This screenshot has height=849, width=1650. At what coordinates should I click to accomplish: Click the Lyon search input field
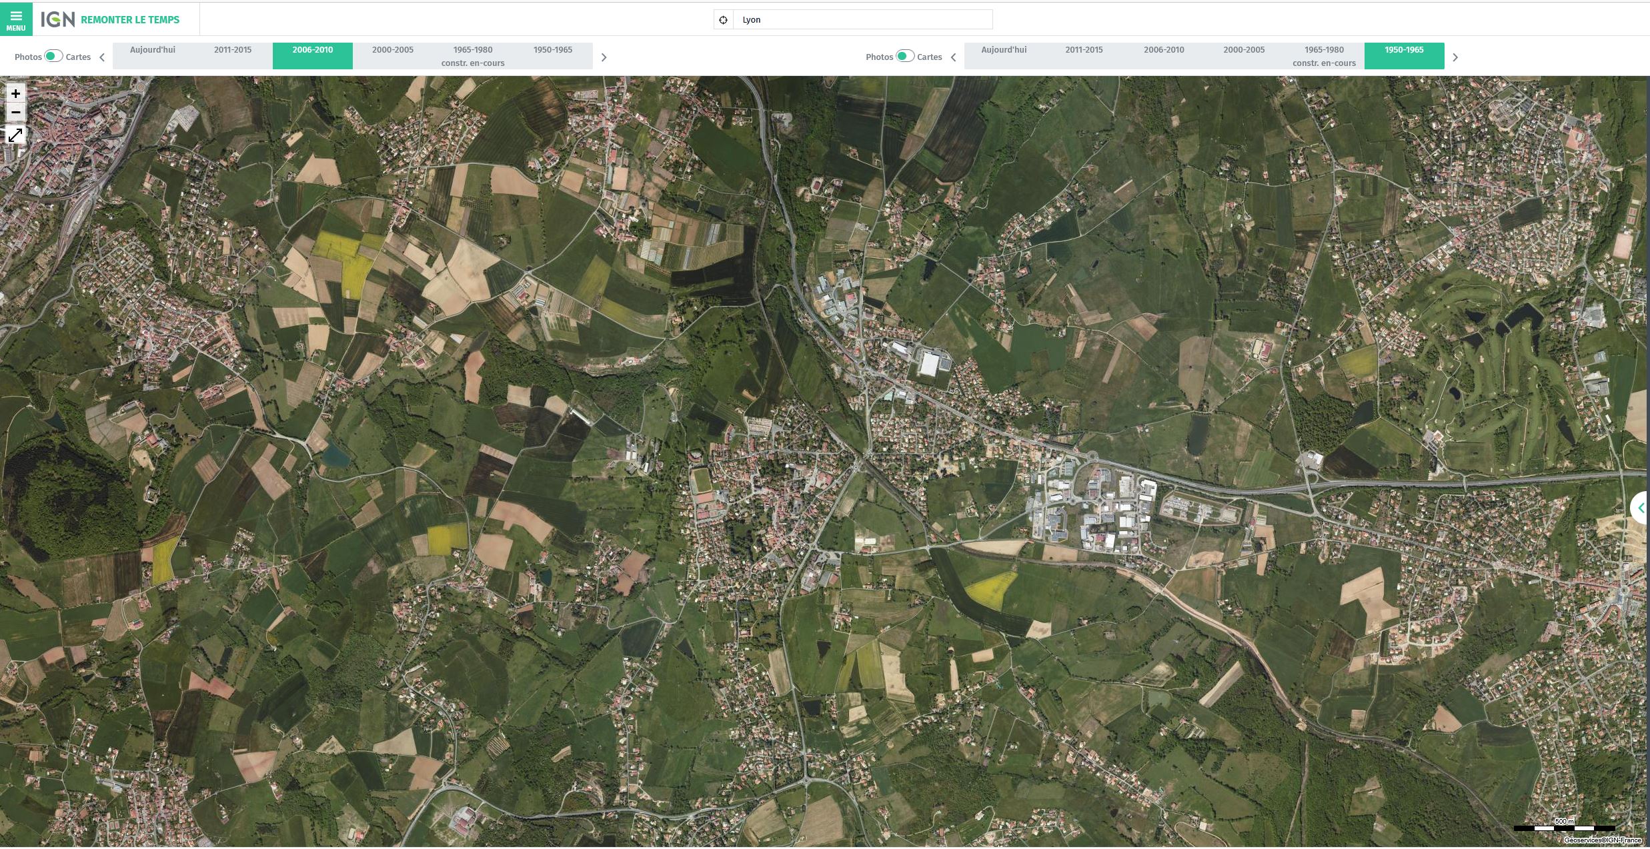click(x=862, y=20)
